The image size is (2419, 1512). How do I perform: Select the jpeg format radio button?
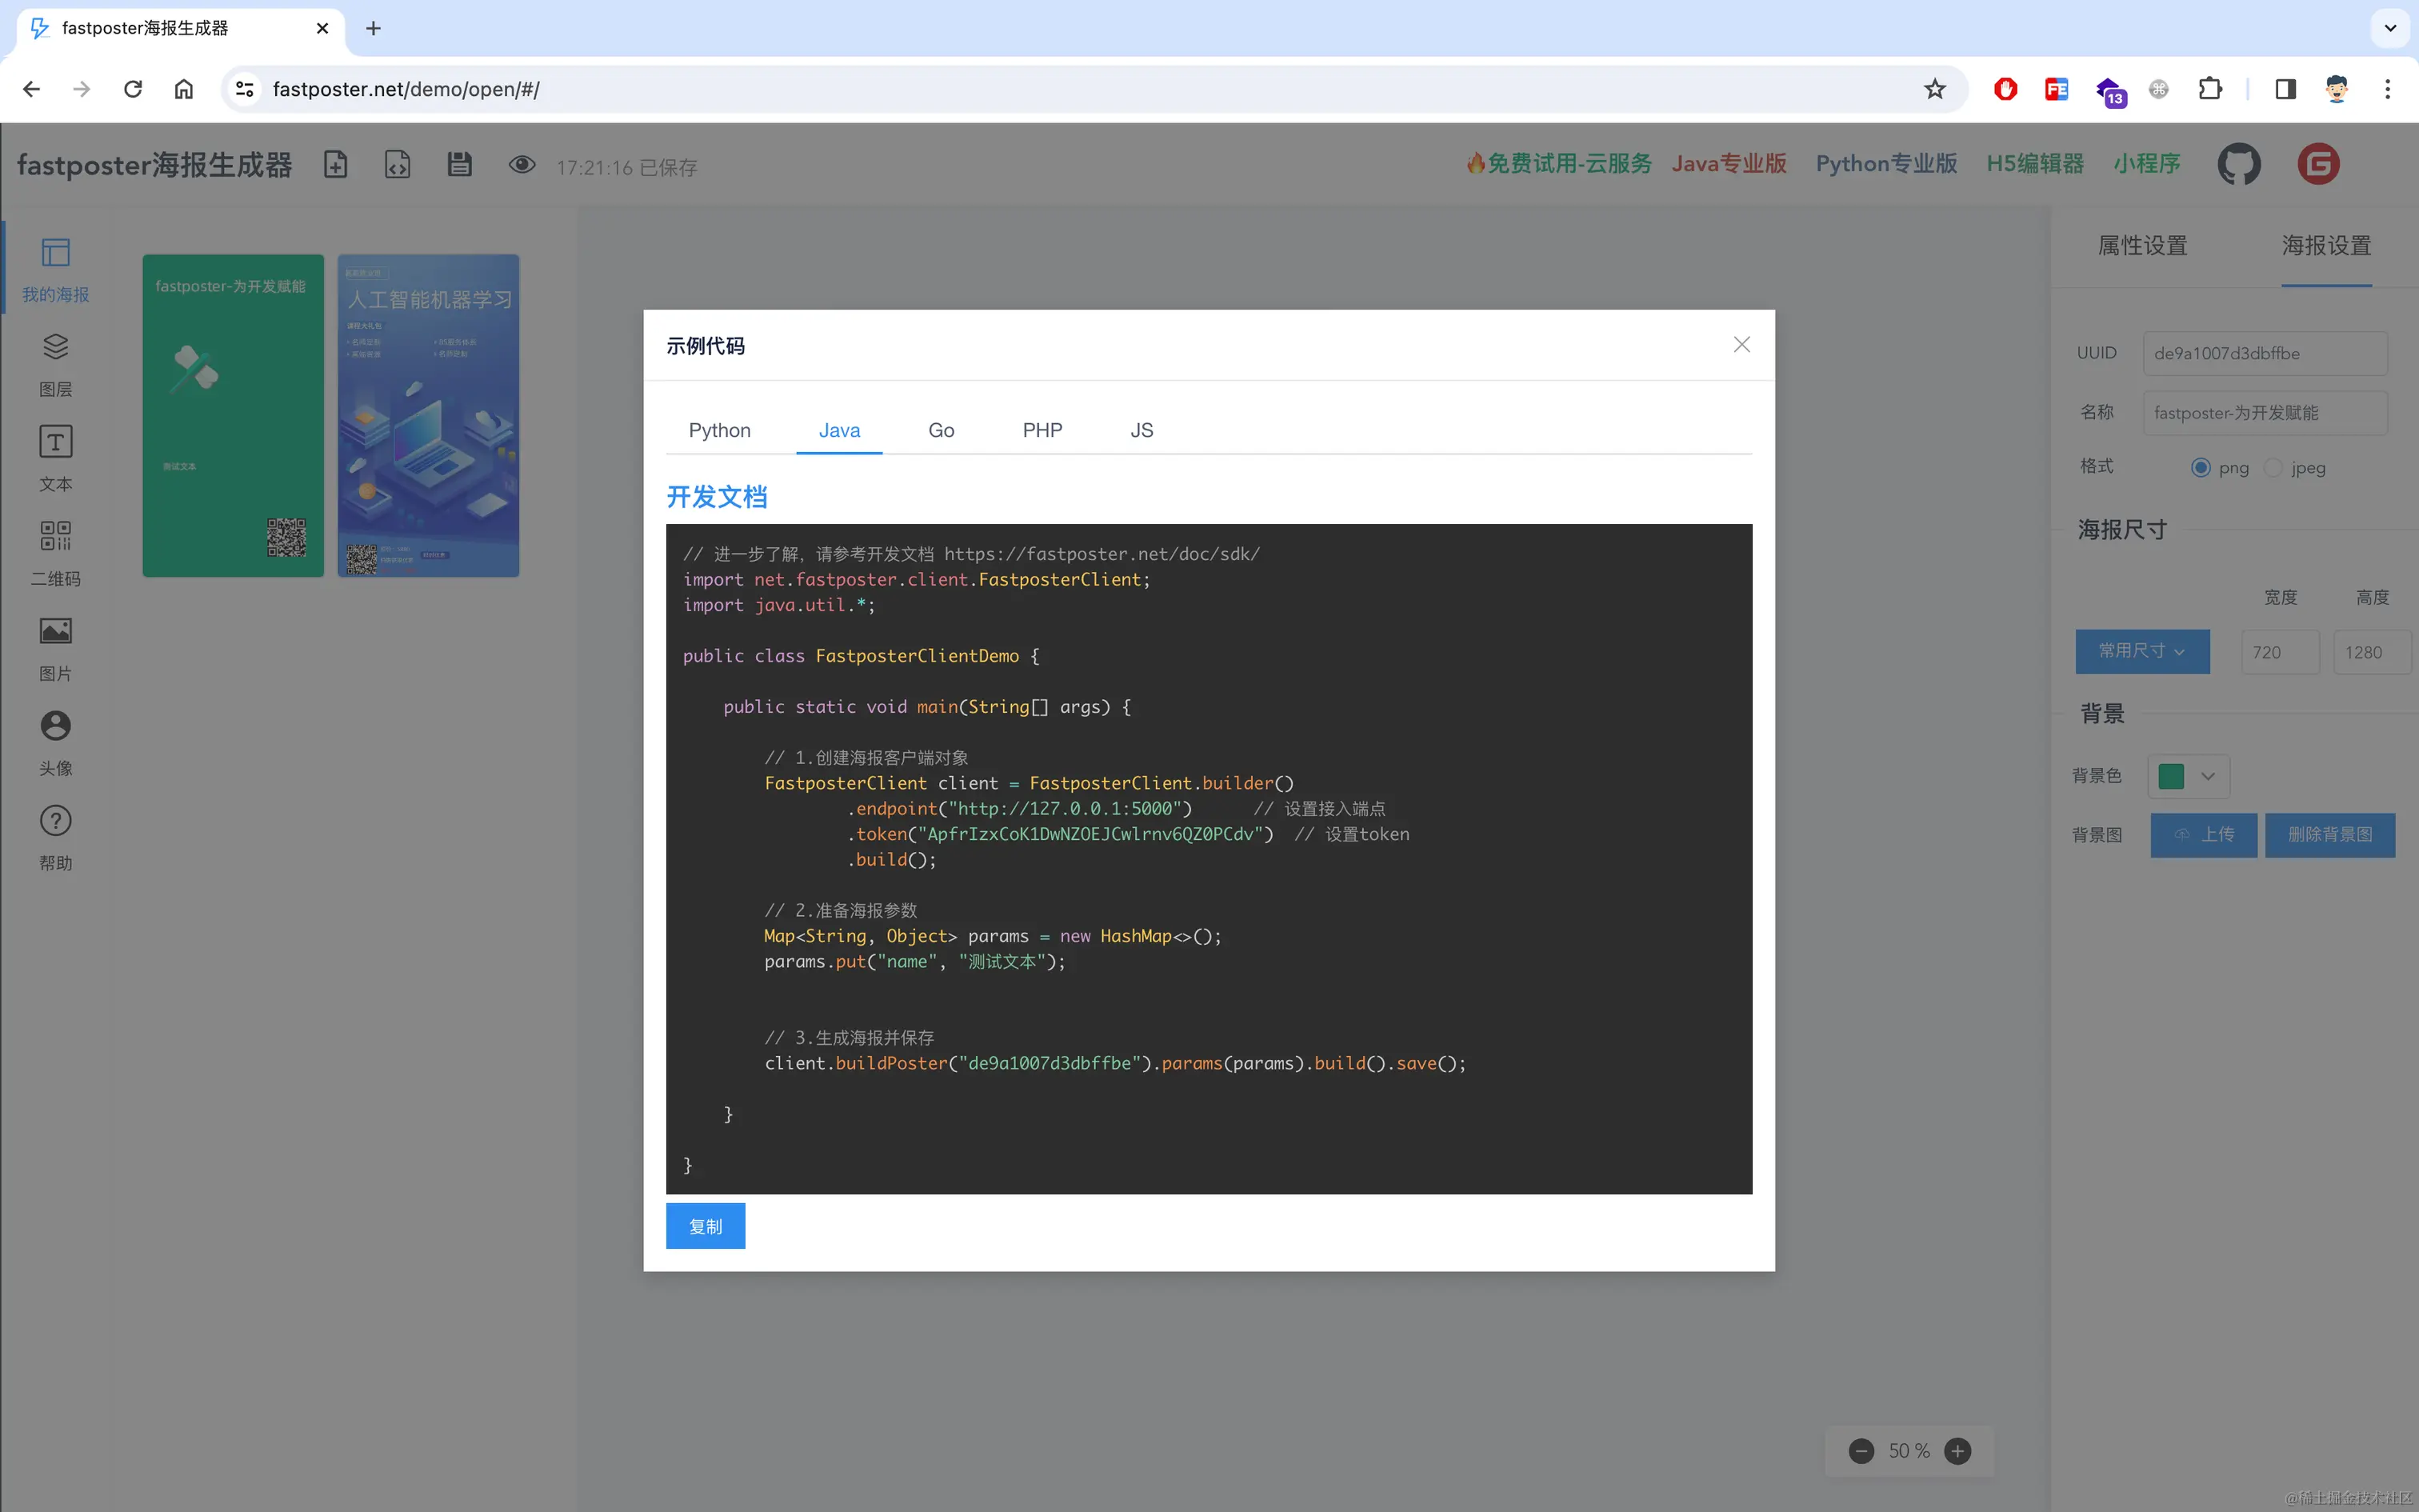point(2273,468)
